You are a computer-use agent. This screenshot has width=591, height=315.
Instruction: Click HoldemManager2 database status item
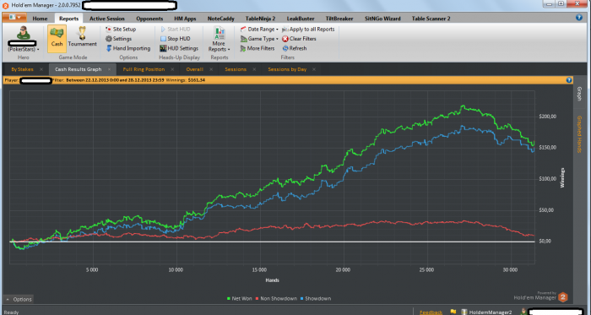[487, 312]
